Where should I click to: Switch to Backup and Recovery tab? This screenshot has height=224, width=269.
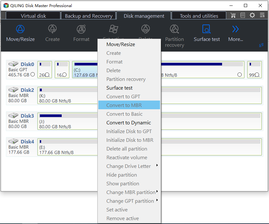coord(88,16)
